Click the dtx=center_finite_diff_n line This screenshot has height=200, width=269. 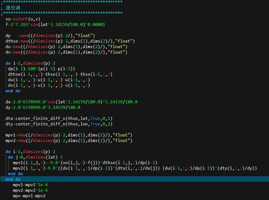59,118
